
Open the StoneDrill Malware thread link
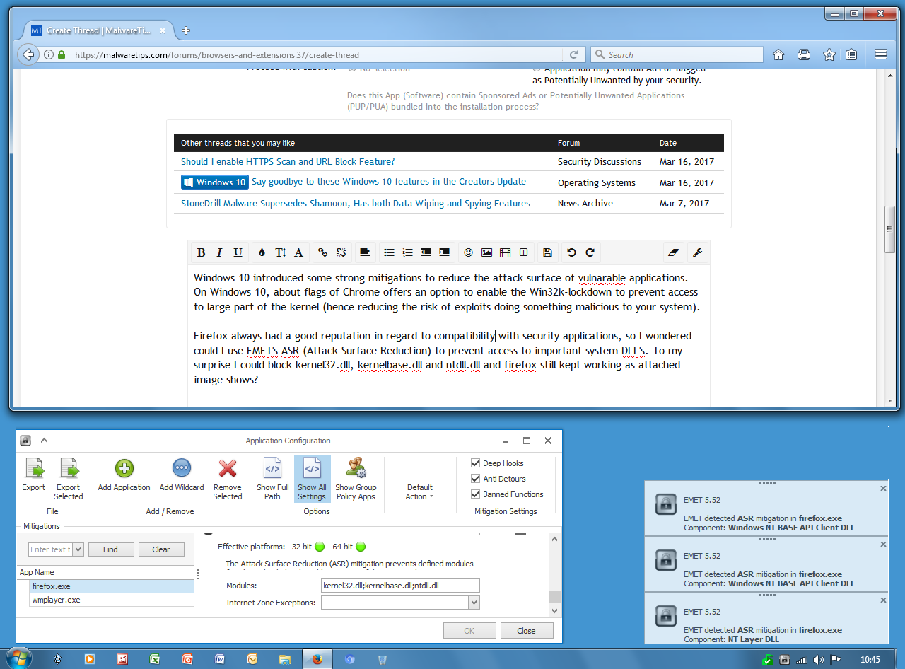pyautogui.click(x=356, y=203)
